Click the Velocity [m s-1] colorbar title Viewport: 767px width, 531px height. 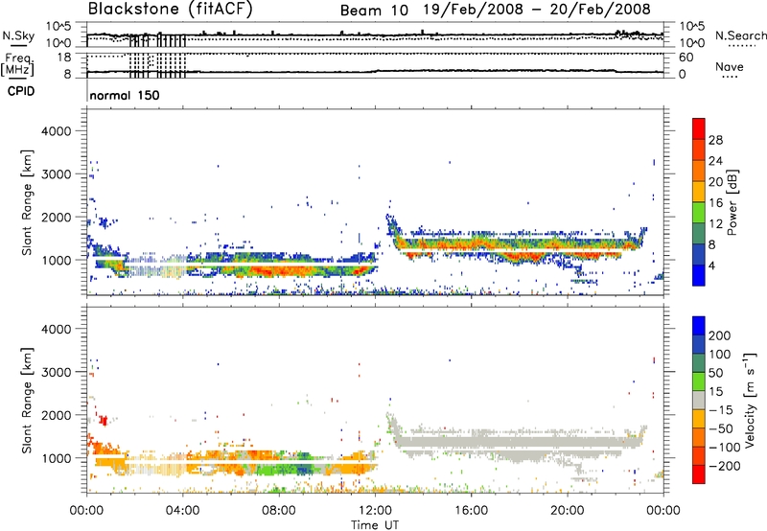[x=751, y=400]
